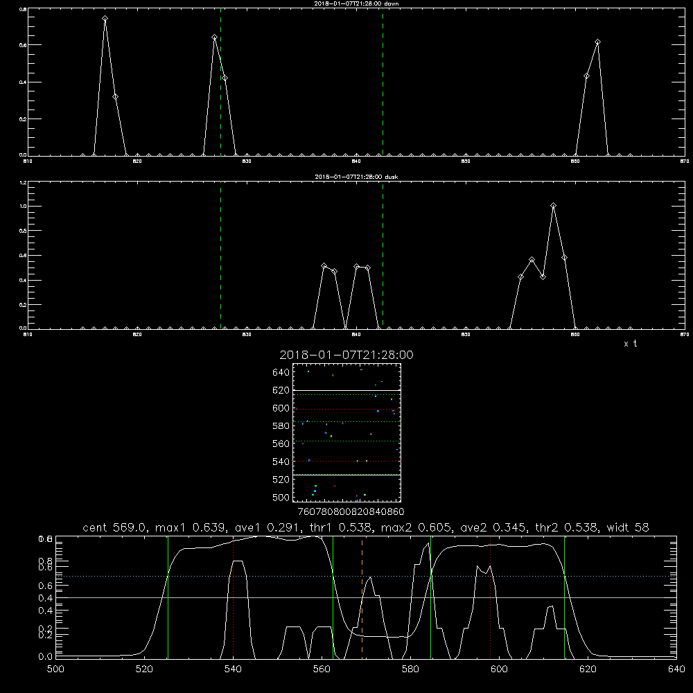Click the '2018-01-07T21:28:00 dawn' plot title
Viewport: 693px width, 693px height.
point(356,3)
